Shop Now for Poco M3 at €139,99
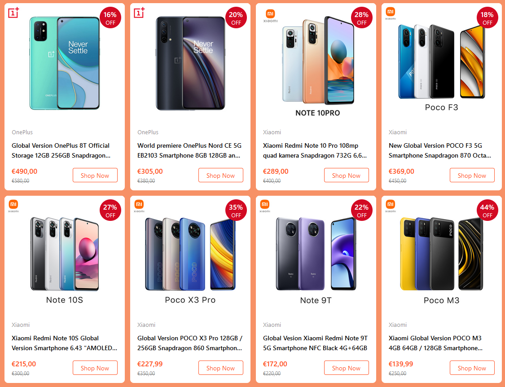 (472, 368)
